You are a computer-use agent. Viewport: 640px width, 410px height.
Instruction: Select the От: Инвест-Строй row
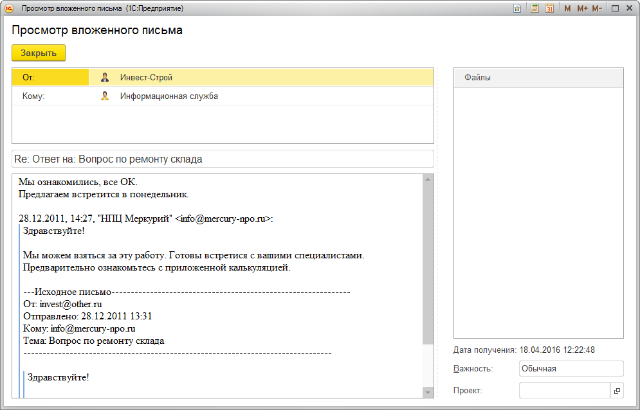(223, 77)
